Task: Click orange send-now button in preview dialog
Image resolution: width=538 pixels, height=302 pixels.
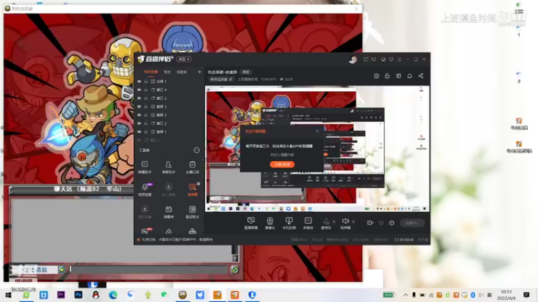Action: [x=282, y=164]
